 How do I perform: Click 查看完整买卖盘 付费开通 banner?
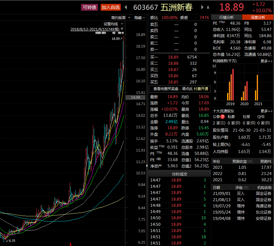[180, 89]
